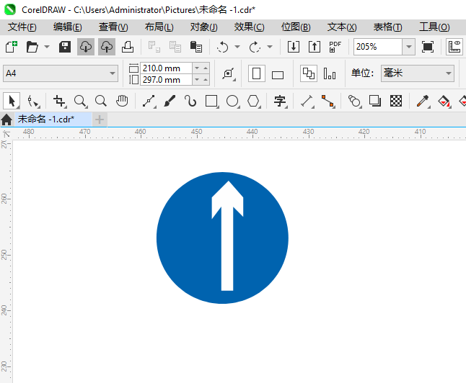Image resolution: width=466 pixels, height=383 pixels.
Task: Click the Export icon
Action: (315, 47)
